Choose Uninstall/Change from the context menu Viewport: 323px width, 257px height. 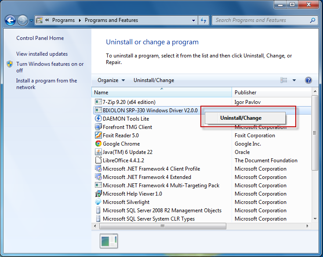pyautogui.click(x=241, y=118)
